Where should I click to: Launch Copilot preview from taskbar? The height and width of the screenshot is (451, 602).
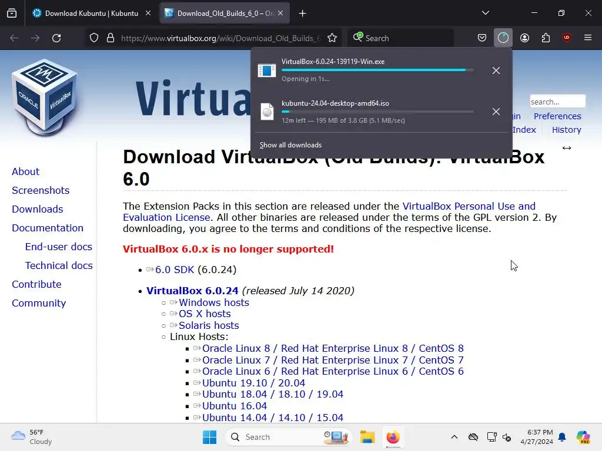click(583, 437)
